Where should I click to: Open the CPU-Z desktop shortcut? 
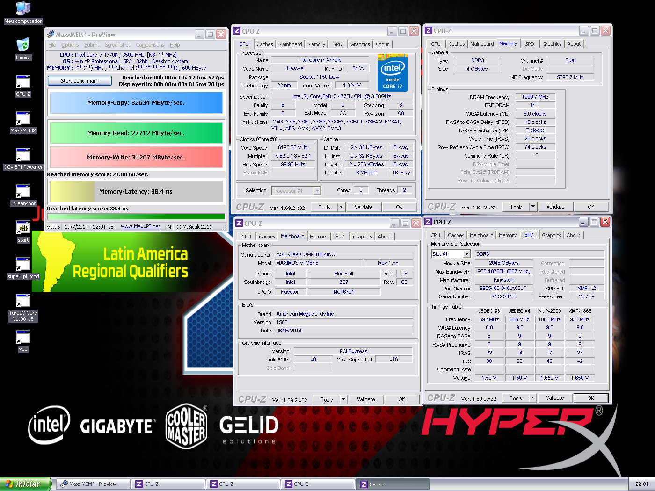click(23, 86)
